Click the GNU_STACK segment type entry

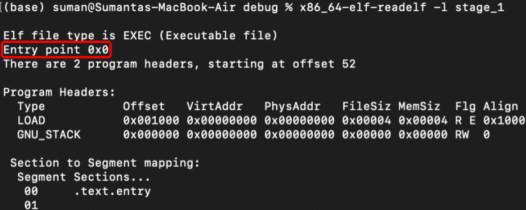pyautogui.click(x=49, y=135)
